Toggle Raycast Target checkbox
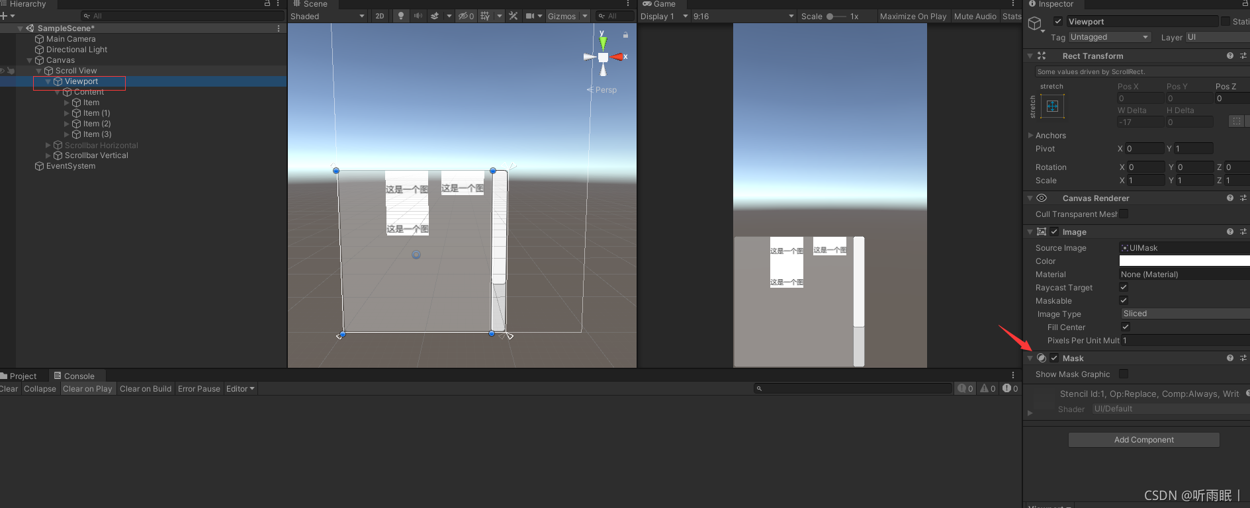The height and width of the screenshot is (508, 1250). tap(1124, 287)
